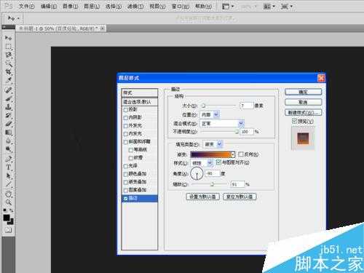364x273 pixels.
Task: Open the 滤镜 (Filter) menu
Action: pyautogui.click(x=135, y=6)
